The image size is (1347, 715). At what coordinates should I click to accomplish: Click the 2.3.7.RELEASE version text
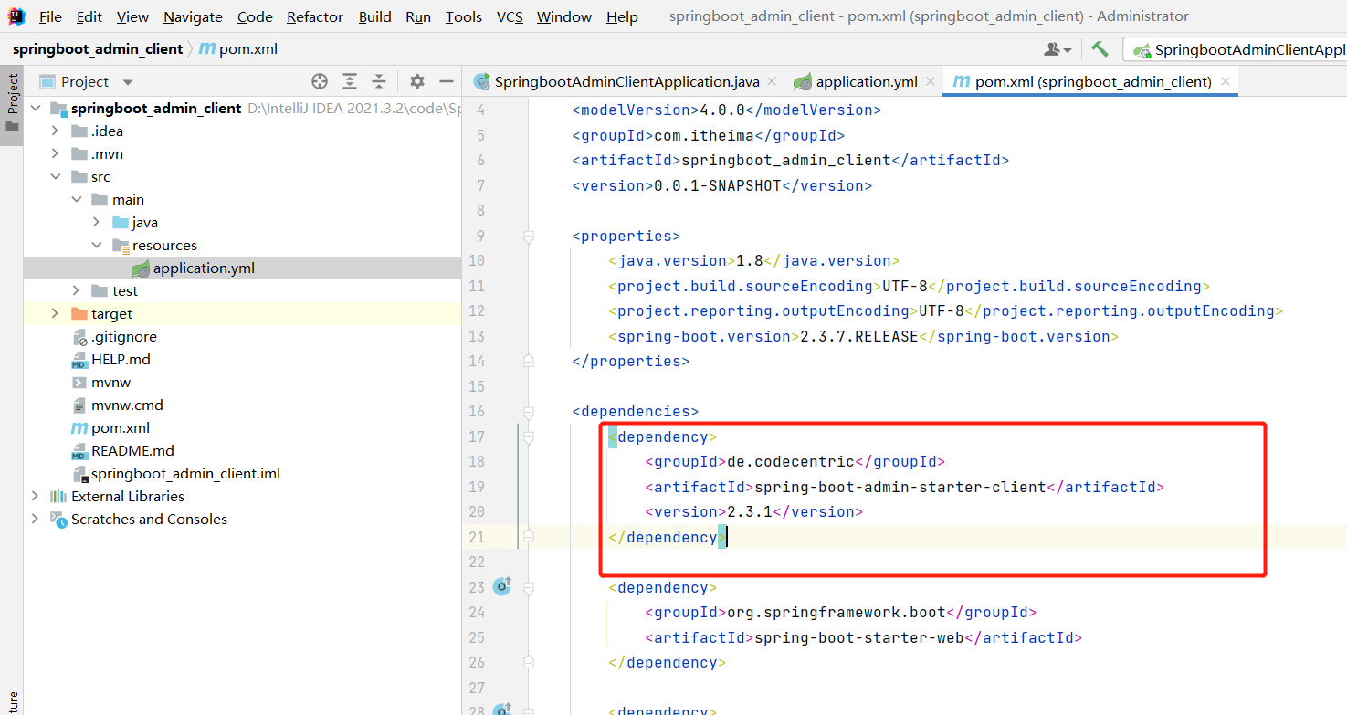[858, 336]
